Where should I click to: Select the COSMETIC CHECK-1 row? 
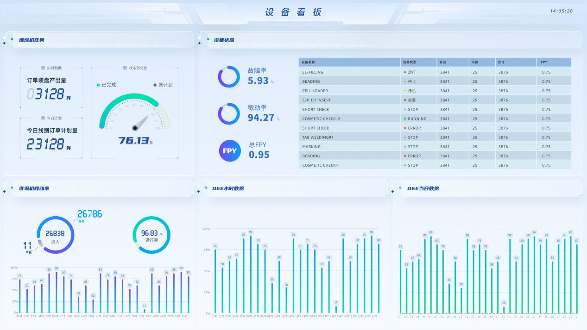(435, 165)
